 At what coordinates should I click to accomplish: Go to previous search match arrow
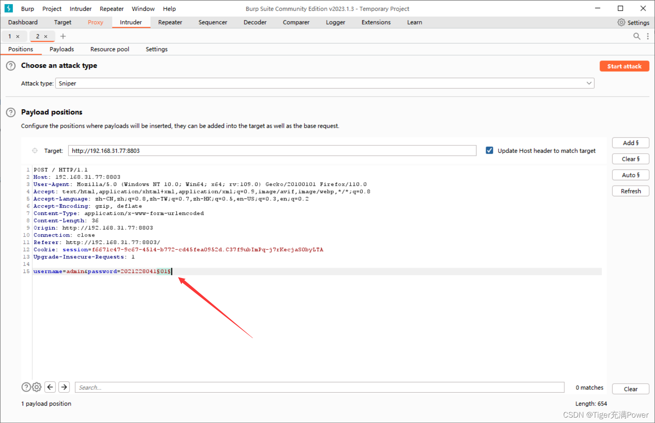click(x=50, y=387)
